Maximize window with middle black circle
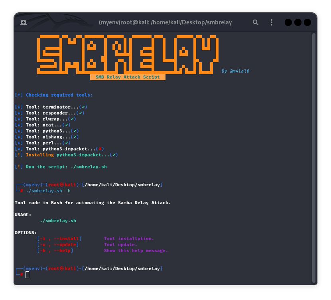The image size is (331, 300). coord(298,22)
